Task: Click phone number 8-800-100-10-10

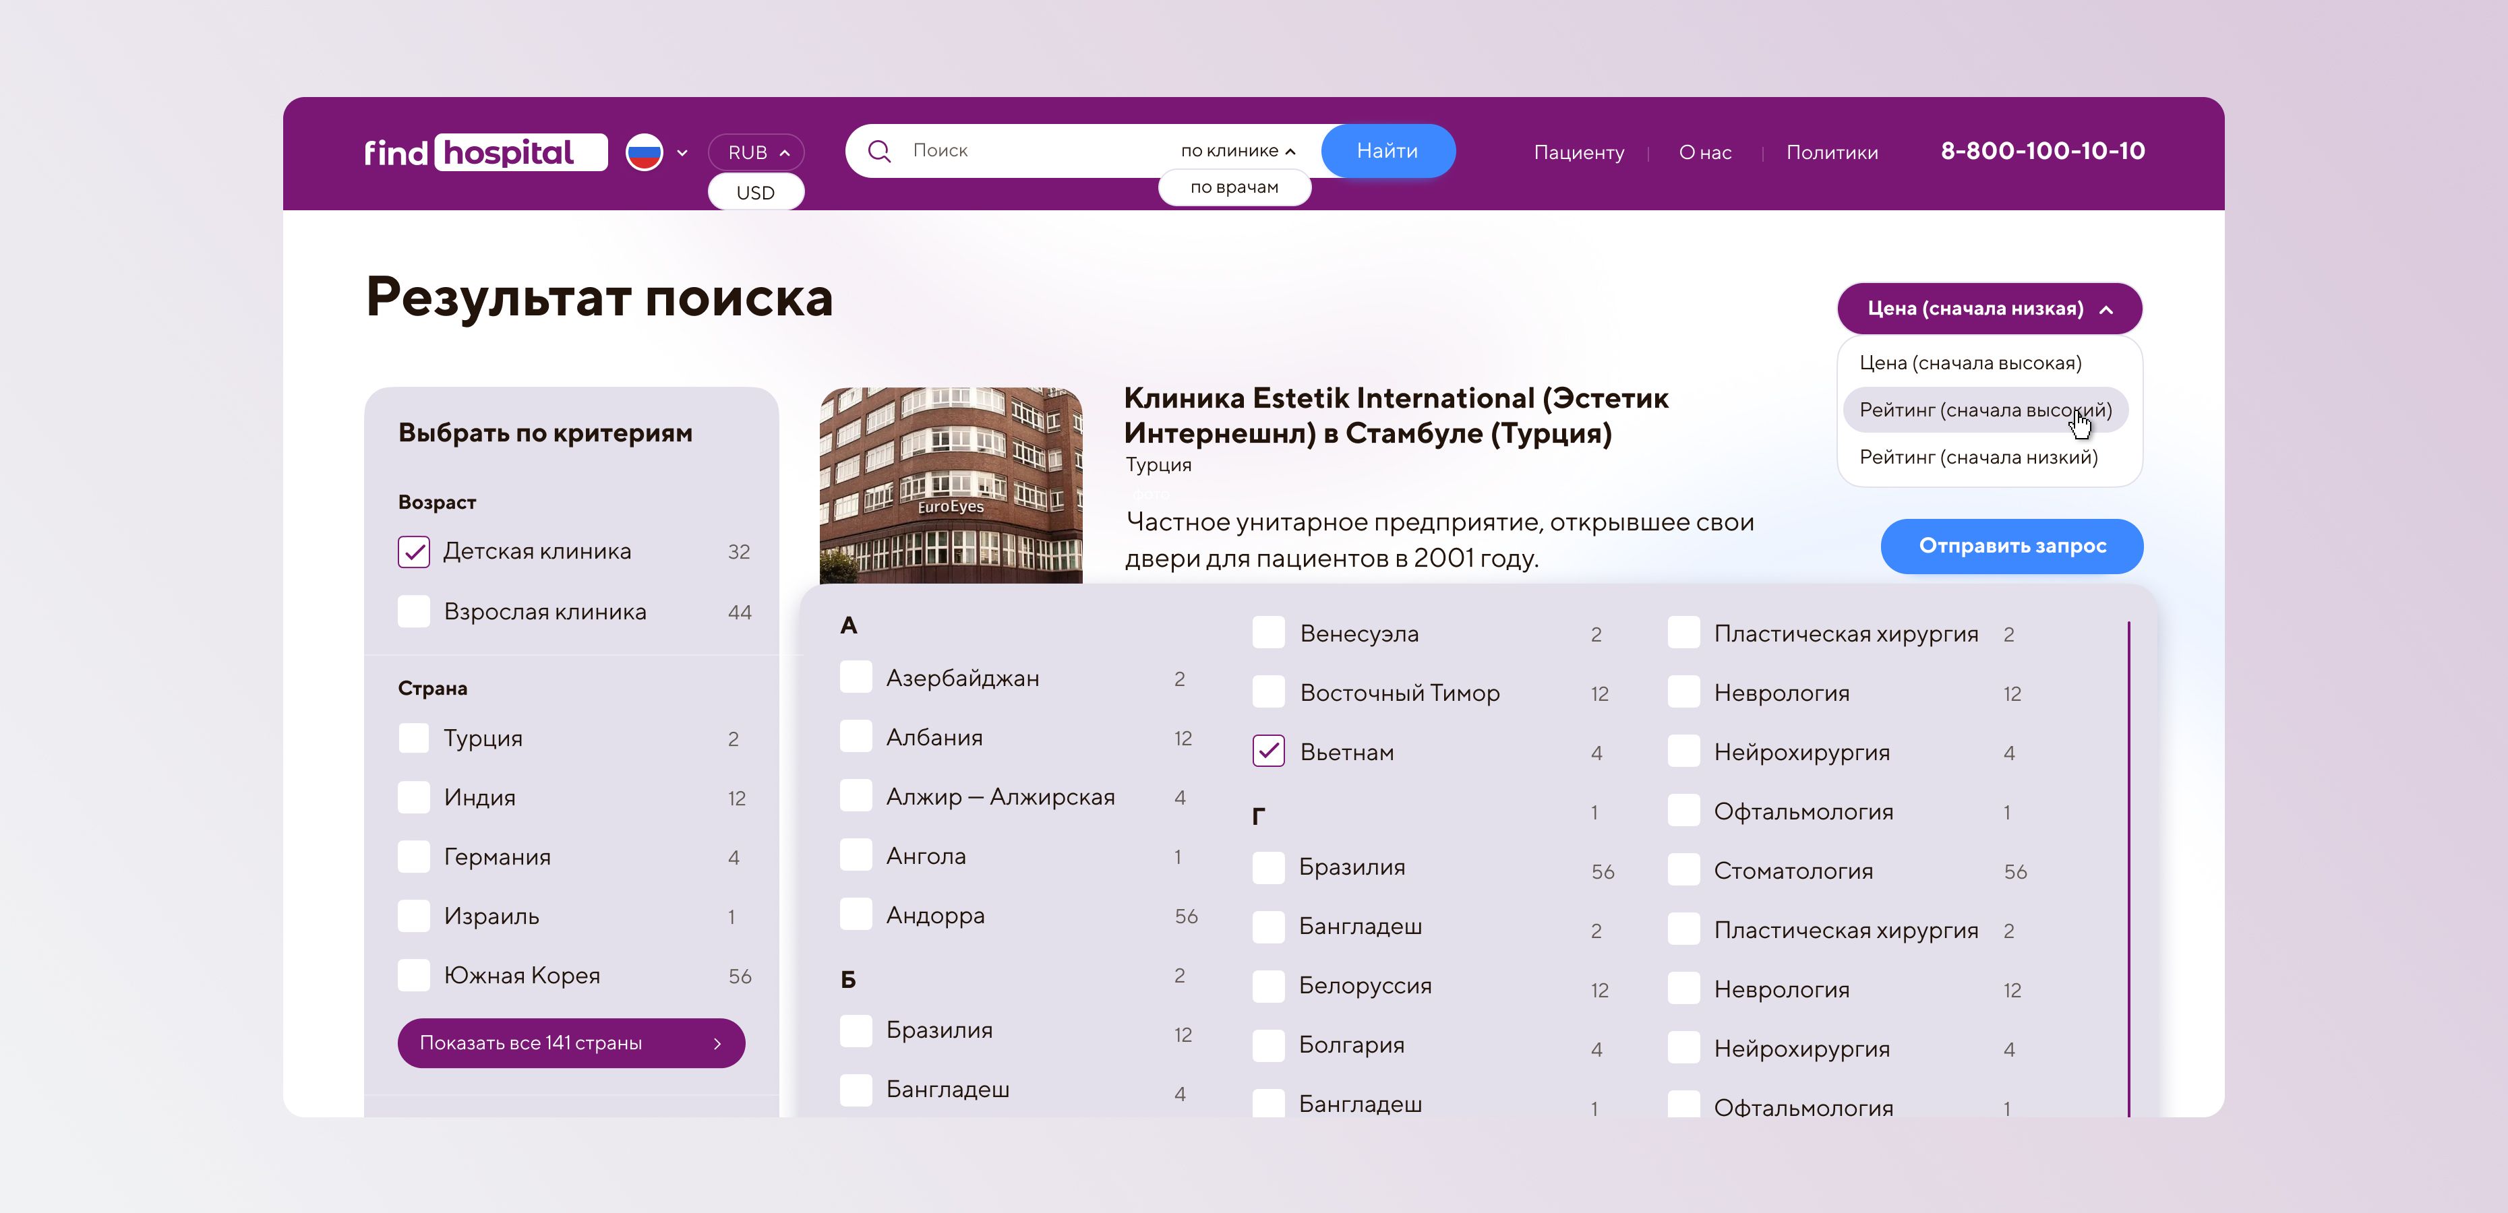Action: pyautogui.click(x=2043, y=151)
